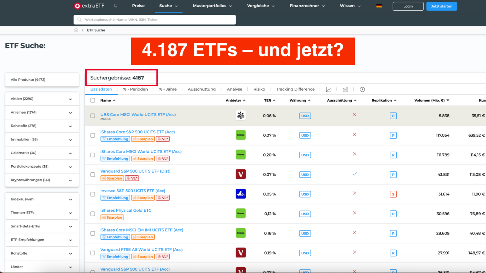Viewport: 486px width, 273px height.
Task: Expand the Indexauswahl filter
Action: 42,199
